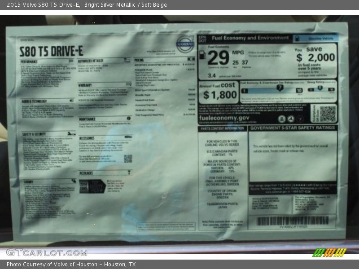359x269 pixels.
Task: Click the 'Fuel Economy and Environment' header
Action: coord(250,38)
